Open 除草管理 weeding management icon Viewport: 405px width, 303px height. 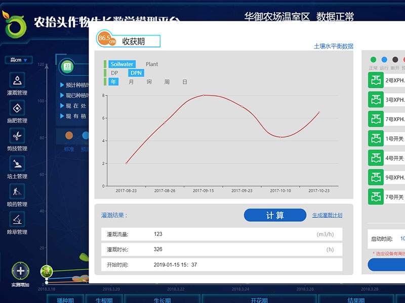(x=18, y=219)
